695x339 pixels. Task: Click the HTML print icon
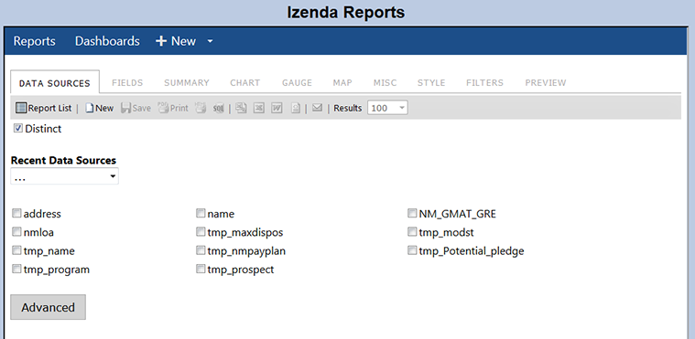[x=201, y=108]
